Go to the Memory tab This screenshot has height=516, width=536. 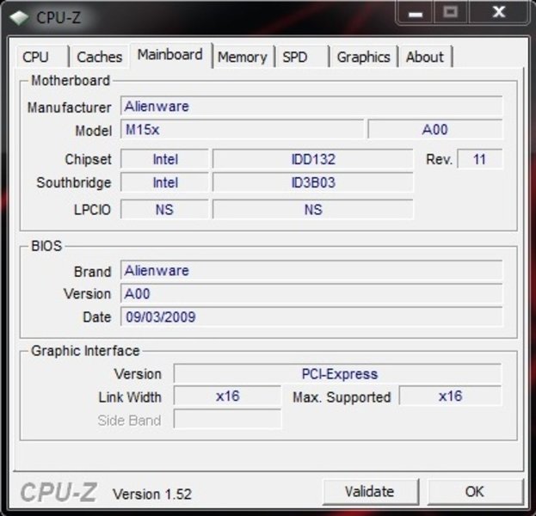(x=243, y=57)
